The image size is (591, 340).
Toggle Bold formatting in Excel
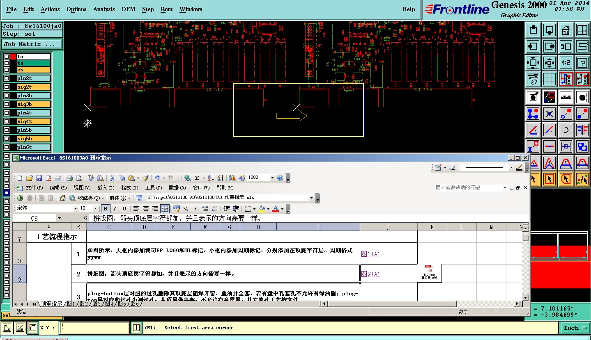106,209
